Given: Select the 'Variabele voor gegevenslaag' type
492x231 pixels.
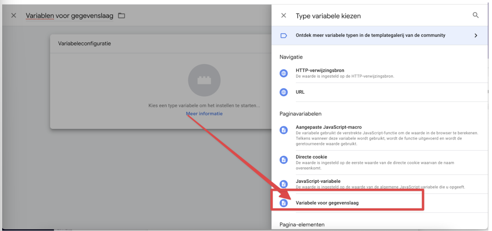Looking at the screenshot, I should [327, 203].
